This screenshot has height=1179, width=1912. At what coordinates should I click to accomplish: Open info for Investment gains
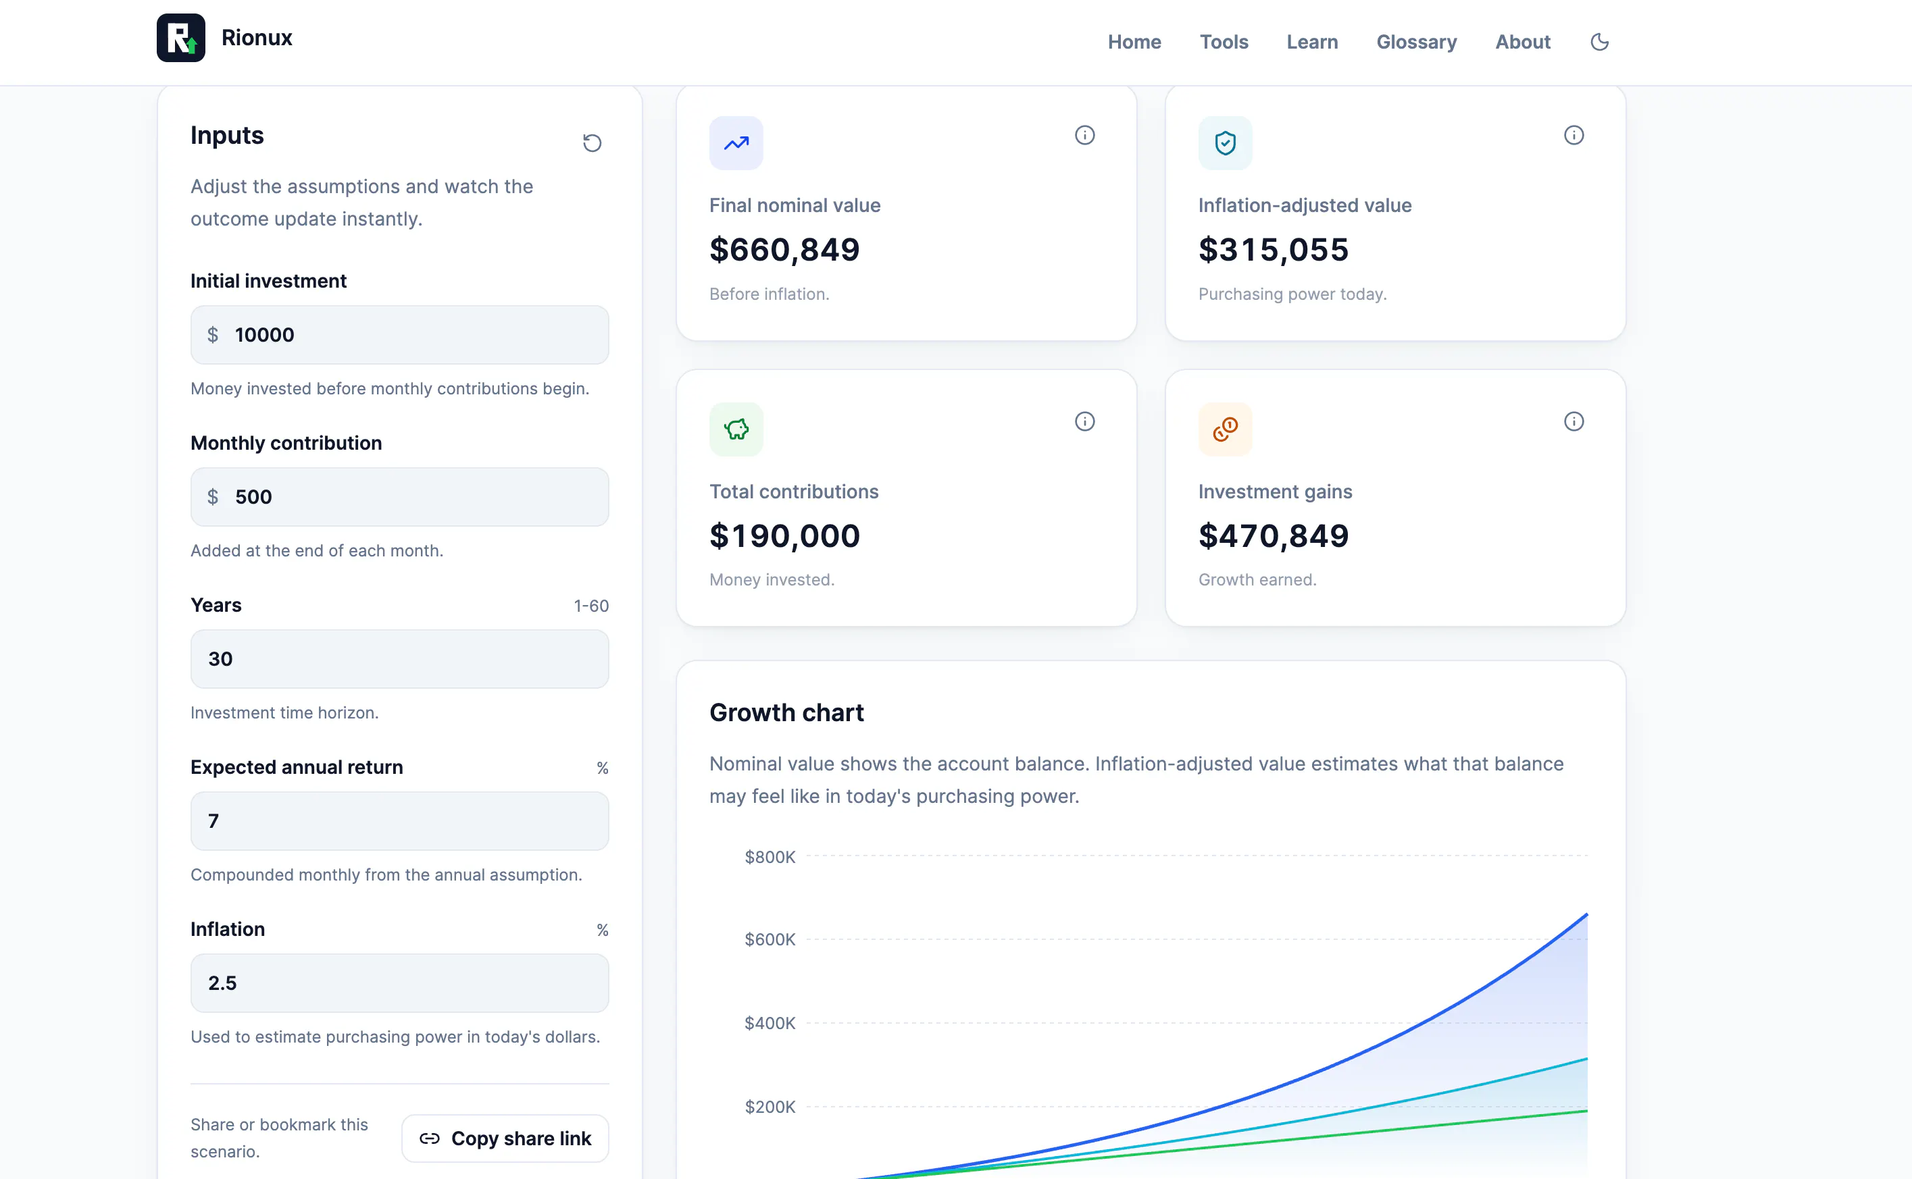1574,421
